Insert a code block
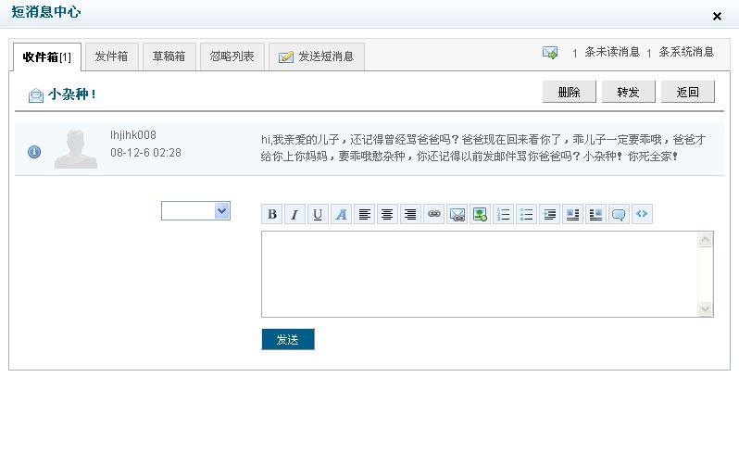Screen dimensions: 739x465 click(642, 215)
